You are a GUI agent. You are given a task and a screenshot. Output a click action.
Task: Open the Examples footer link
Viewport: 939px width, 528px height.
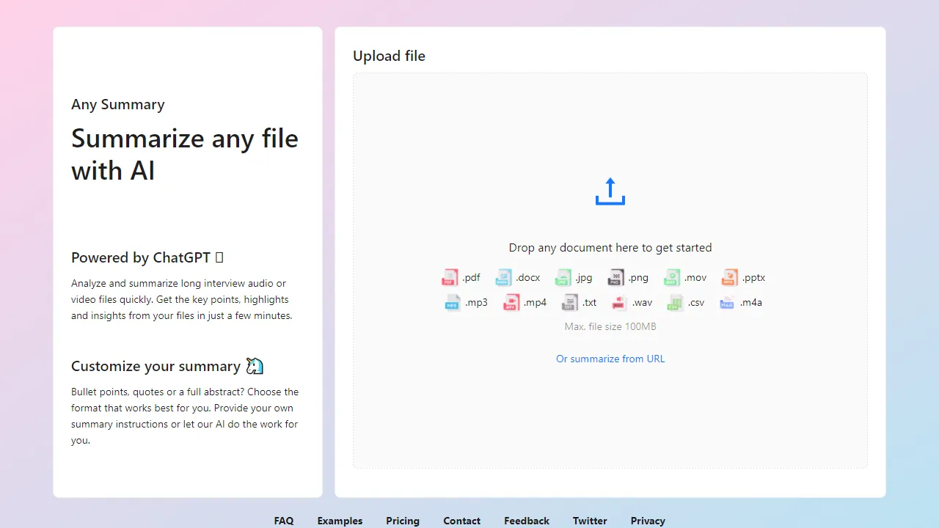point(340,521)
